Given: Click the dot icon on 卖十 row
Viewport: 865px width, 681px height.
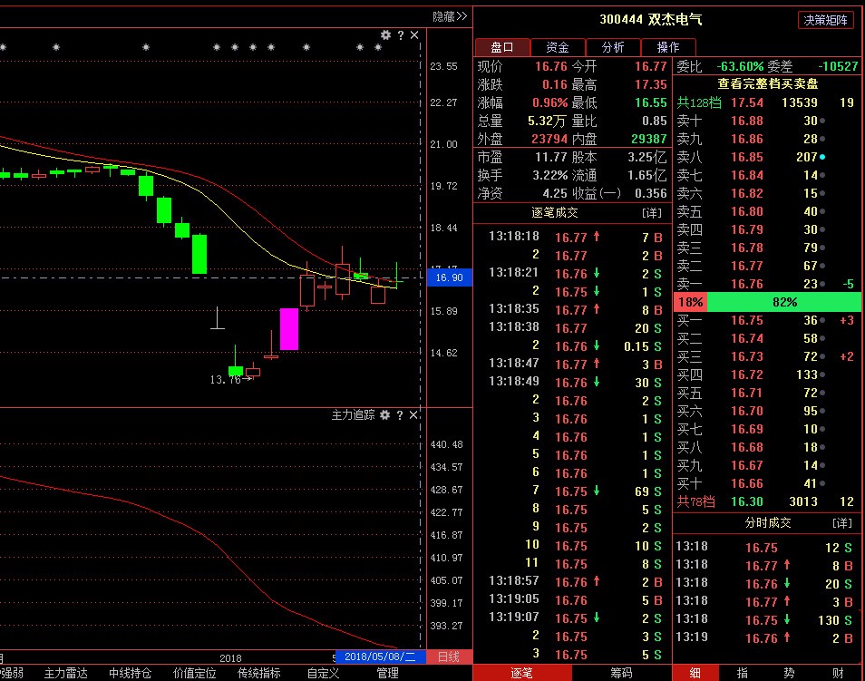Looking at the screenshot, I should coord(822,121).
